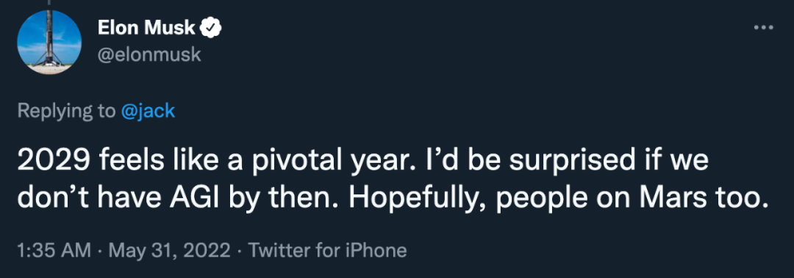The height and width of the screenshot is (278, 794).
Task: Open the three-dots more options menu
Action: (764, 28)
